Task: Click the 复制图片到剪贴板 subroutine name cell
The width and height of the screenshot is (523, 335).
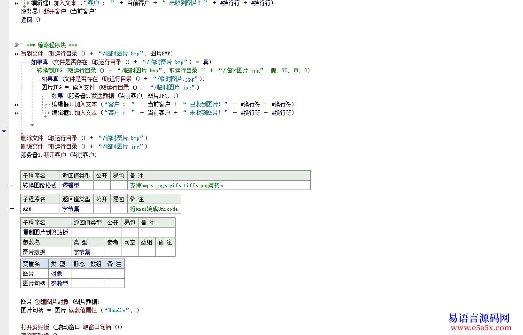Action: tap(46, 232)
